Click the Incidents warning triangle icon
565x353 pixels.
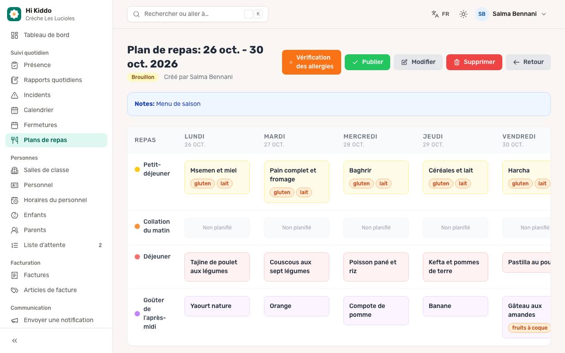click(x=15, y=95)
